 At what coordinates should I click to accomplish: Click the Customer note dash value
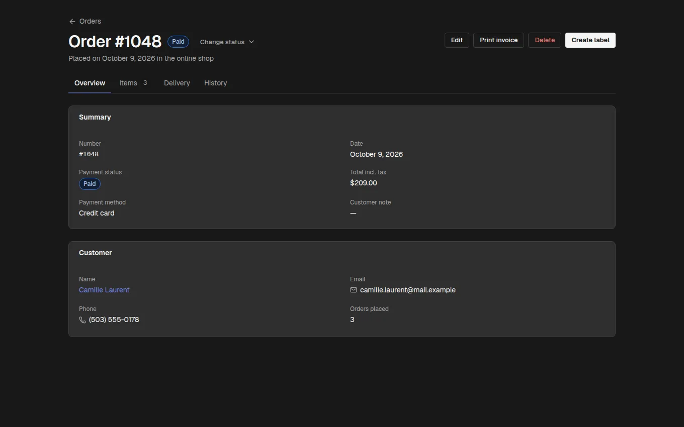tap(353, 213)
